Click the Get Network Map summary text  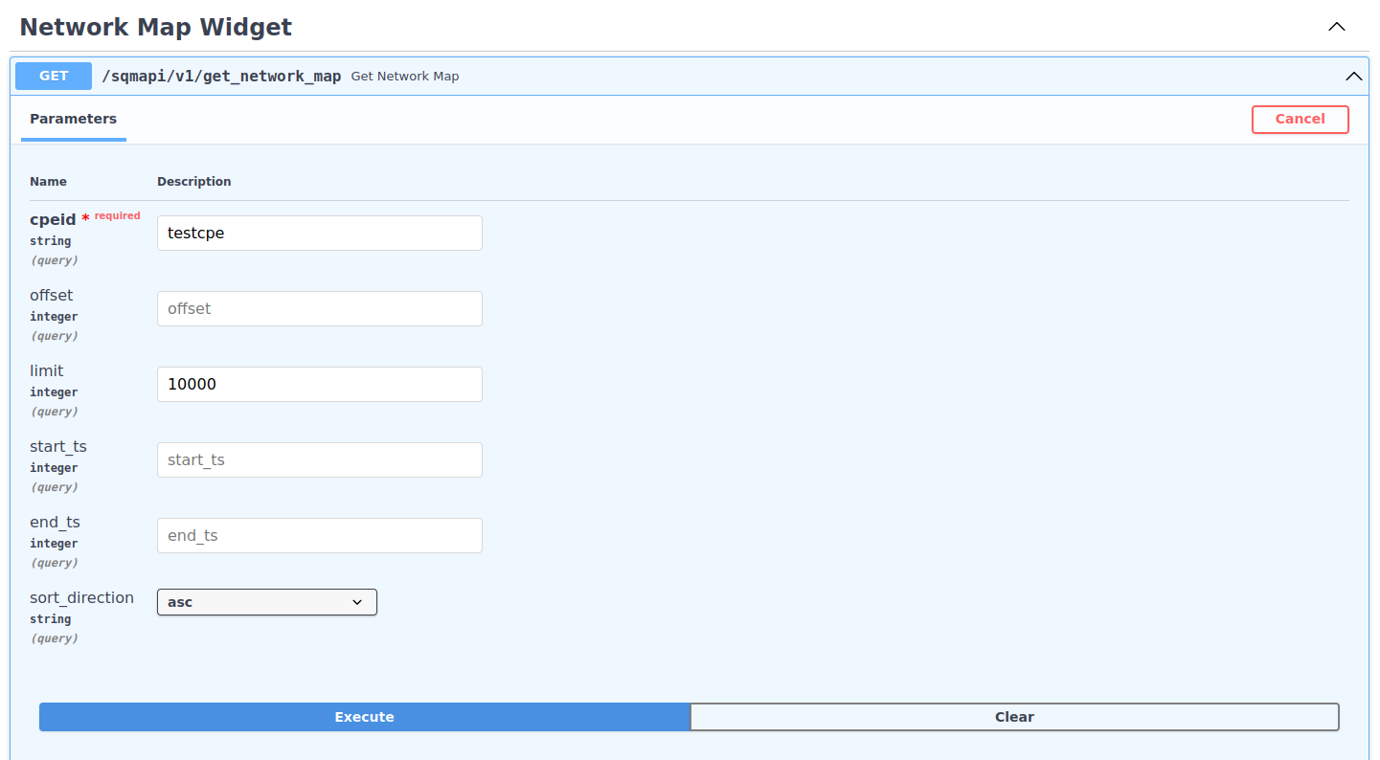coord(405,77)
